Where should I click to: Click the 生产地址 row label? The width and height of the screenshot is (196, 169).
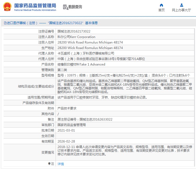(48, 48)
